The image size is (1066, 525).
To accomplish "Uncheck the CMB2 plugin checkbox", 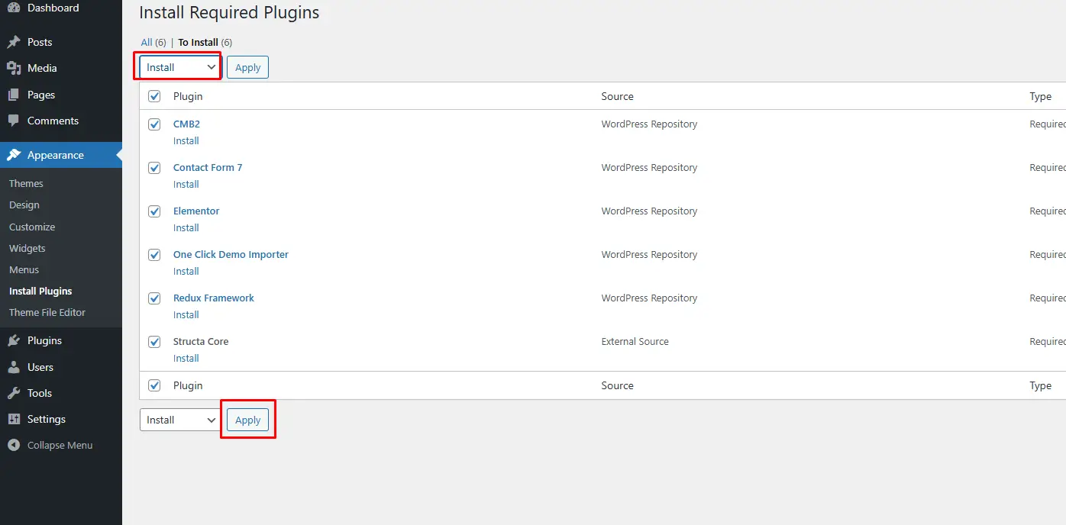I will [154, 124].
